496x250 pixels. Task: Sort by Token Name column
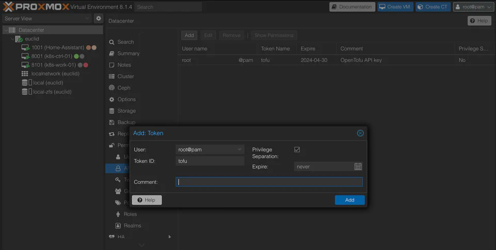[x=276, y=48]
